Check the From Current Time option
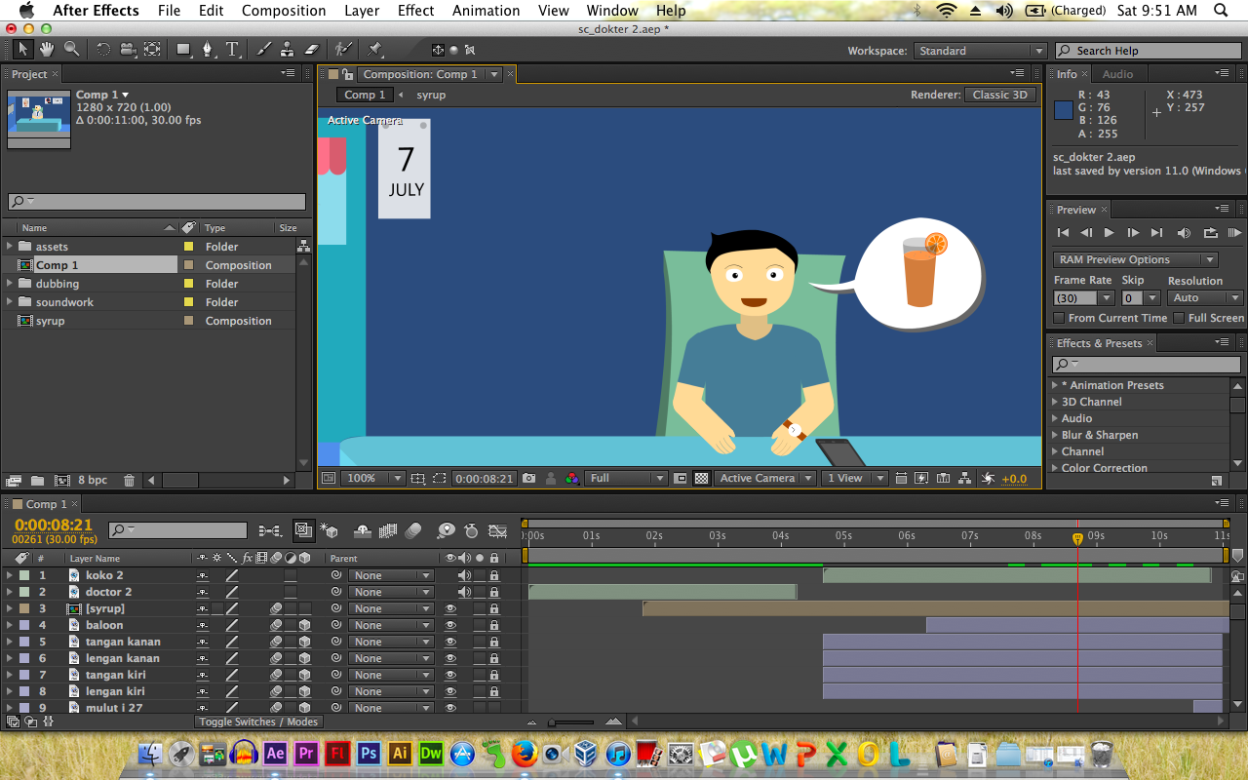The width and height of the screenshot is (1248, 780). point(1060,318)
